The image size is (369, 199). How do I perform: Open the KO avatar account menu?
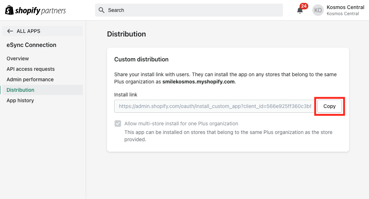pyautogui.click(x=318, y=10)
